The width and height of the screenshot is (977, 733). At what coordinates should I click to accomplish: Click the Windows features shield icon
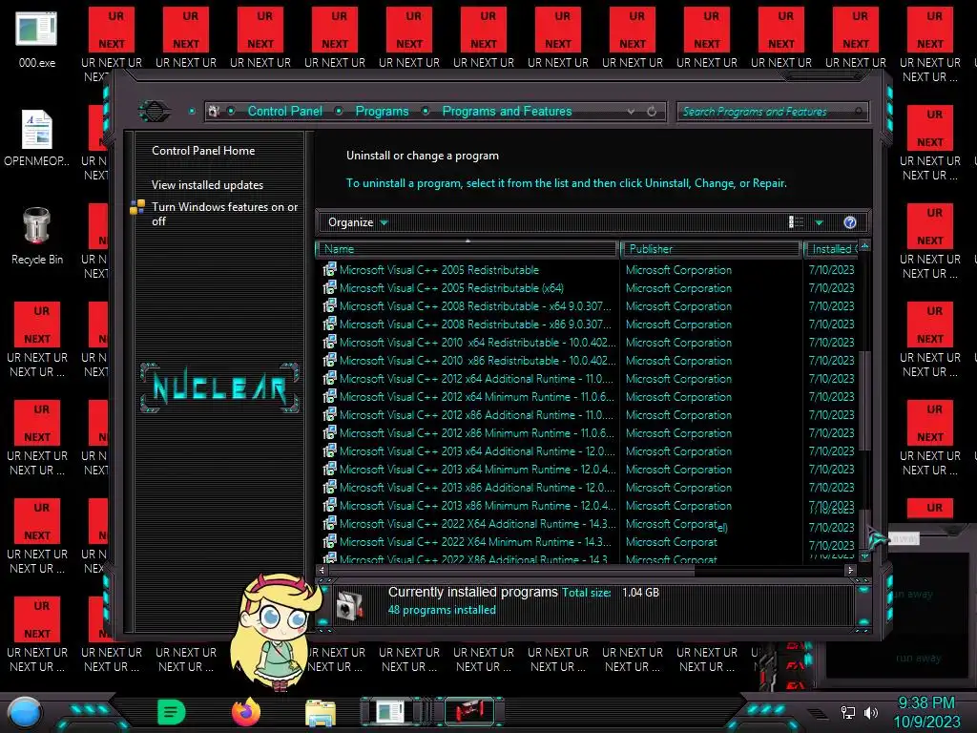[x=137, y=207]
